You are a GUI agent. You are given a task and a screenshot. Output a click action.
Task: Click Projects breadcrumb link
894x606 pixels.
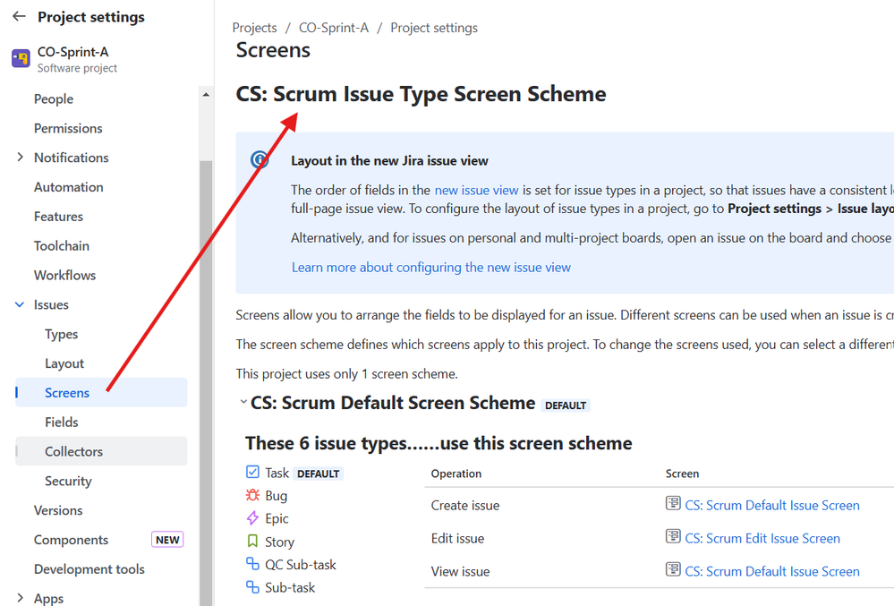(254, 28)
